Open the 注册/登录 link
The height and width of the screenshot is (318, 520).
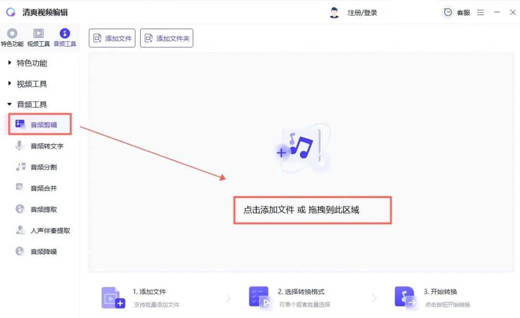[x=362, y=13]
